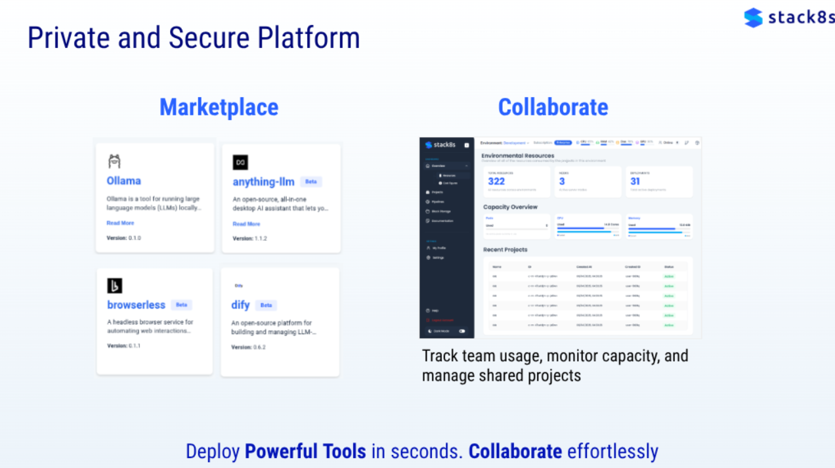Collapse the Overview section chevron
The image size is (835, 468).
[x=467, y=166]
